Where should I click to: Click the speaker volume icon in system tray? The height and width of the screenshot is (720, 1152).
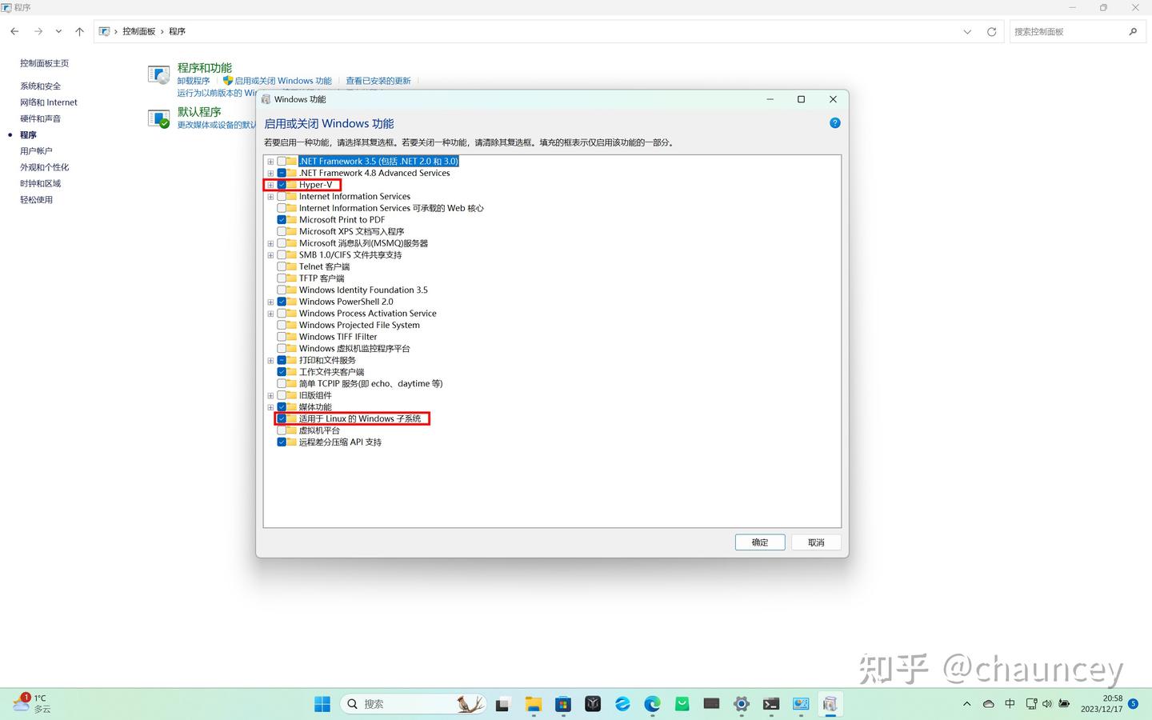pyautogui.click(x=1046, y=704)
